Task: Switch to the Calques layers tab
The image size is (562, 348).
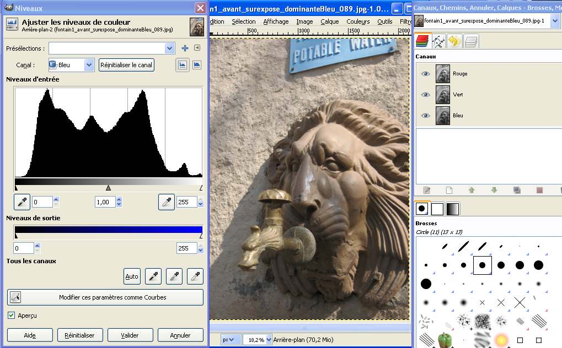Action: [x=470, y=41]
